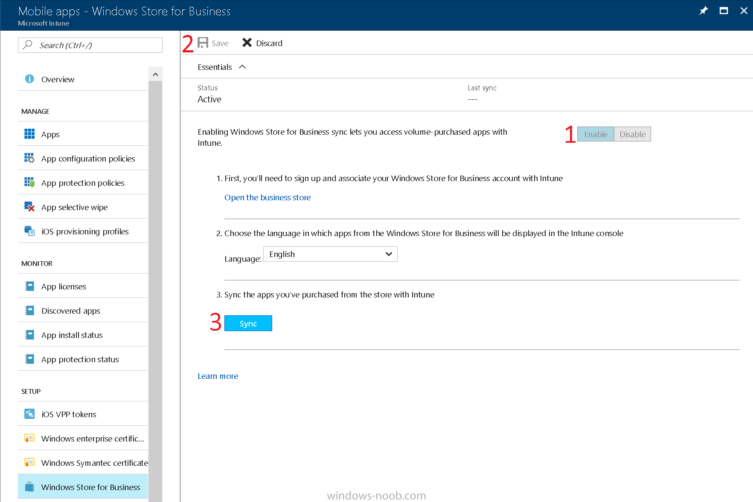Image resolution: width=753 pixels, height=502 pixels.
Task: Click the Save floppy disk icon
Action: [x=203, y=43]
